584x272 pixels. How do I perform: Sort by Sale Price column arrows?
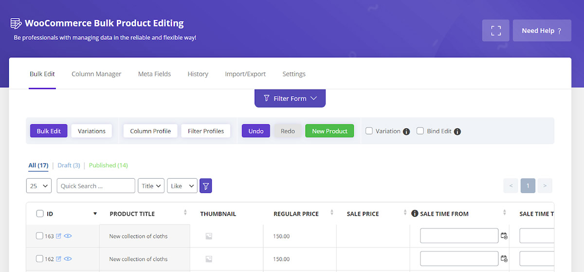click(x=405, y=213)
